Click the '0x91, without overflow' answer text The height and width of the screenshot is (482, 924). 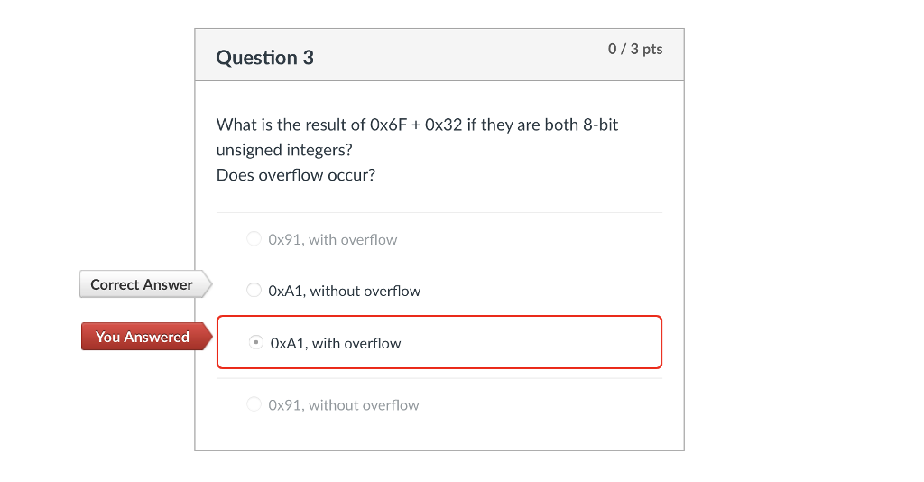pos(344,405)
